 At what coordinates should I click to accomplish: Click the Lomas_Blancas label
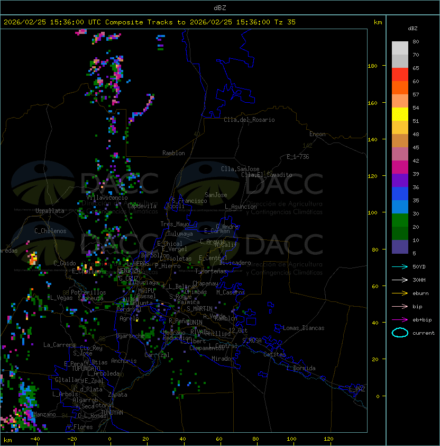[304, 328]
